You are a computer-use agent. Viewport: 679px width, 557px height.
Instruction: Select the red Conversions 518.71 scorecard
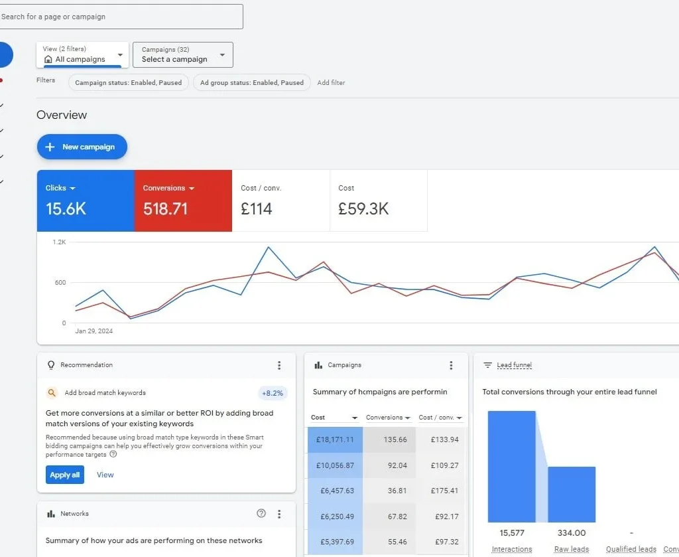pos(183,200)
